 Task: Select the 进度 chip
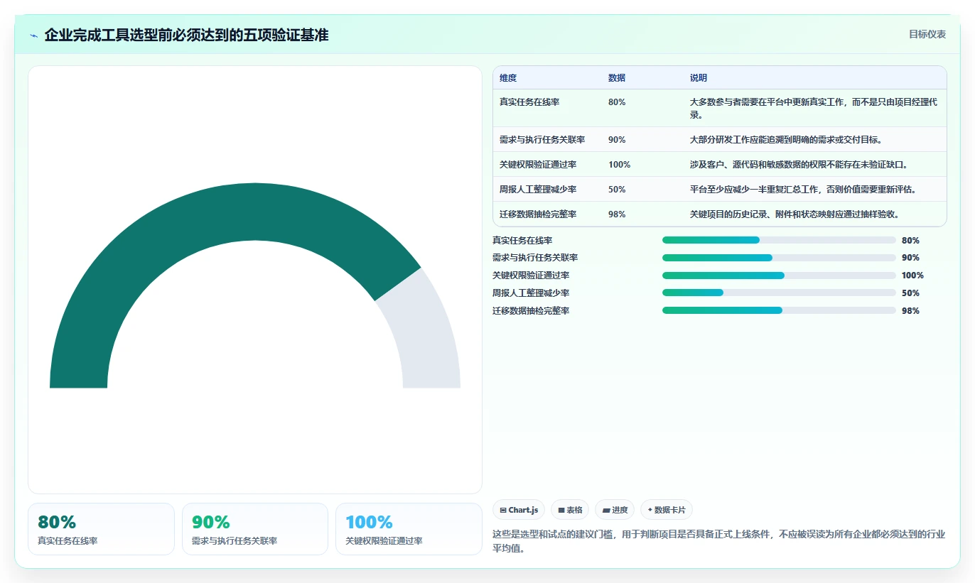615,510
